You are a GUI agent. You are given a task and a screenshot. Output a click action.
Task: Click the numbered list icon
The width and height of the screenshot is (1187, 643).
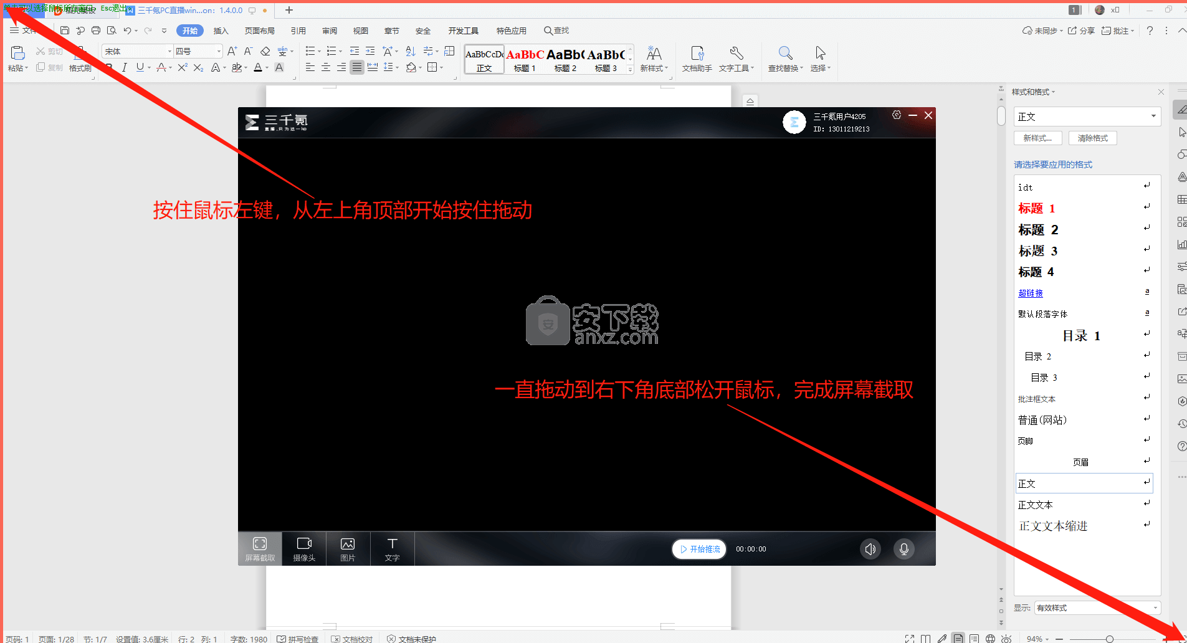coord(331,51)
